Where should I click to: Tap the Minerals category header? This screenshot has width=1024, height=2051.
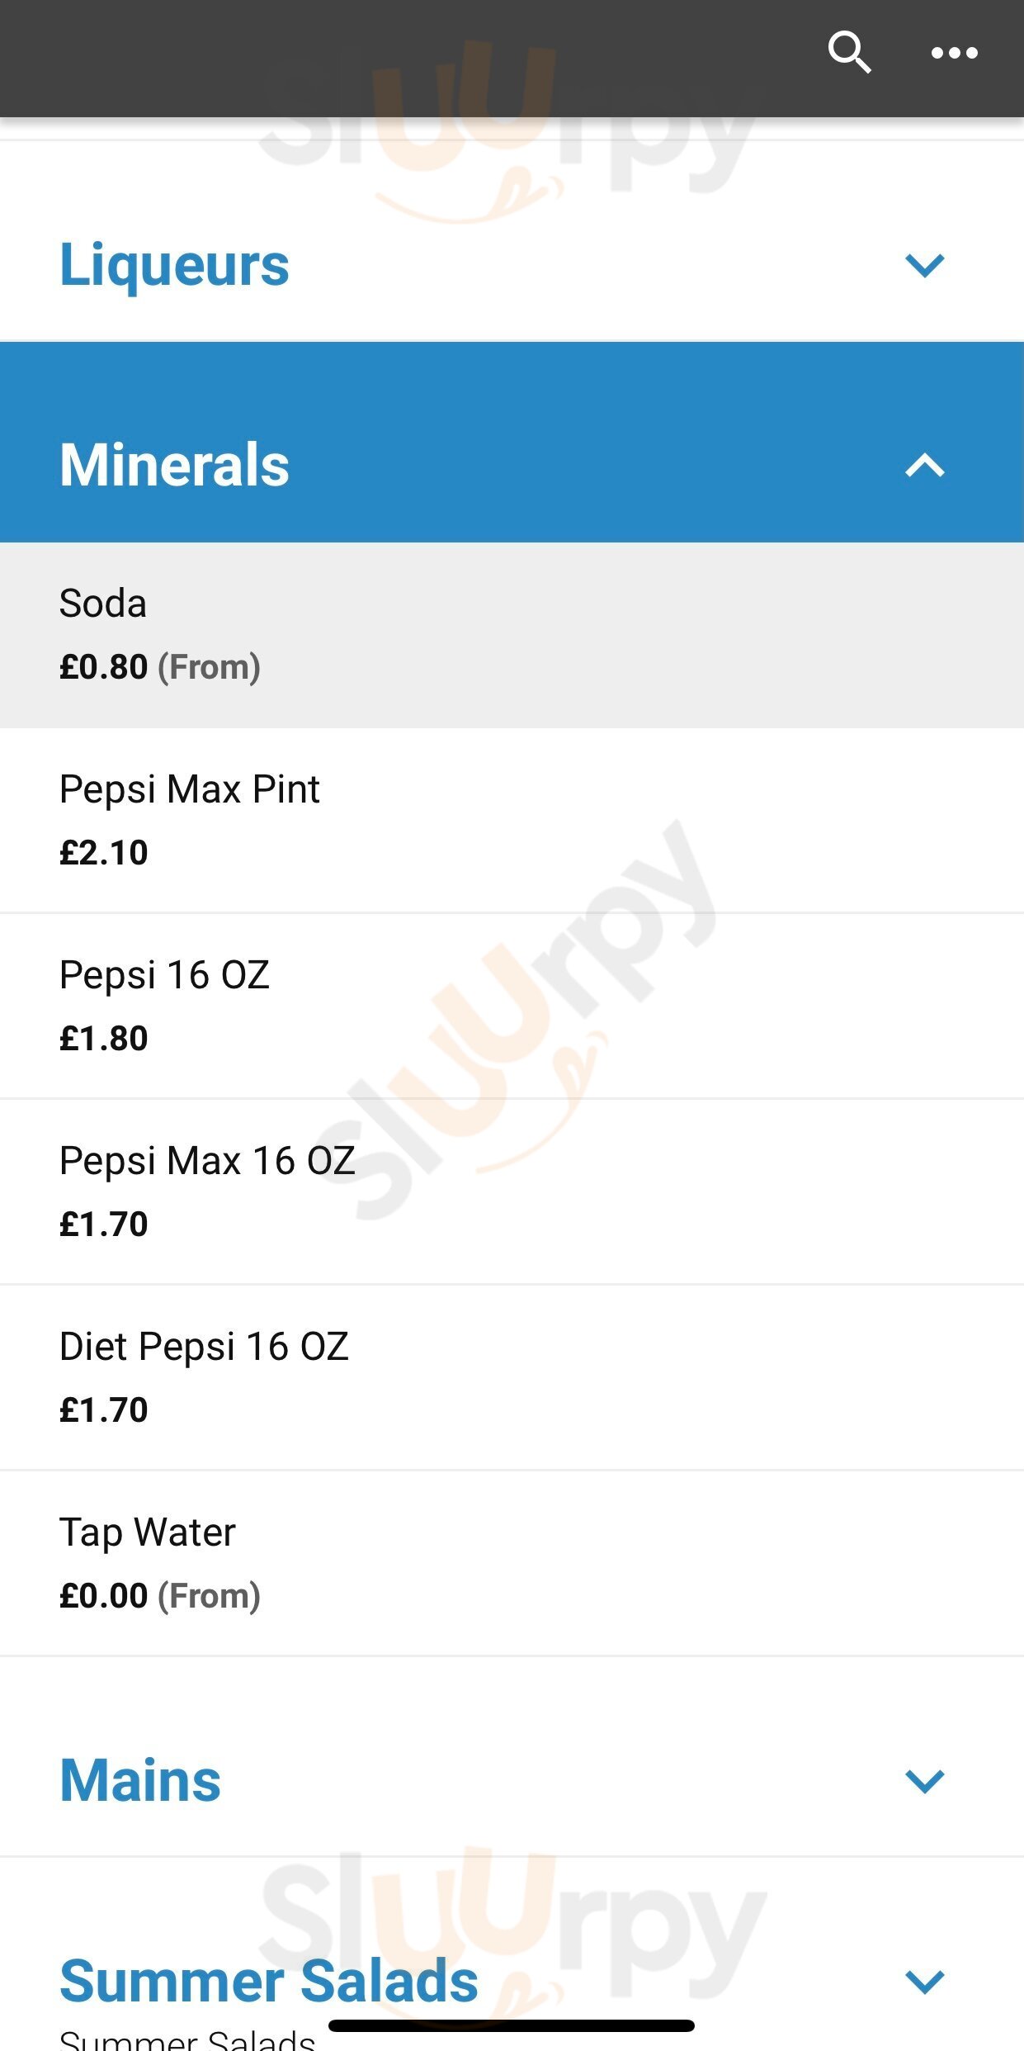coord(175,464)
